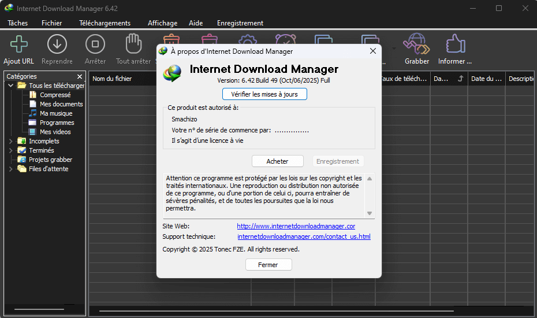
Task: Click Copyright 2025 Tonec FZE text
Action: point(231,249)
